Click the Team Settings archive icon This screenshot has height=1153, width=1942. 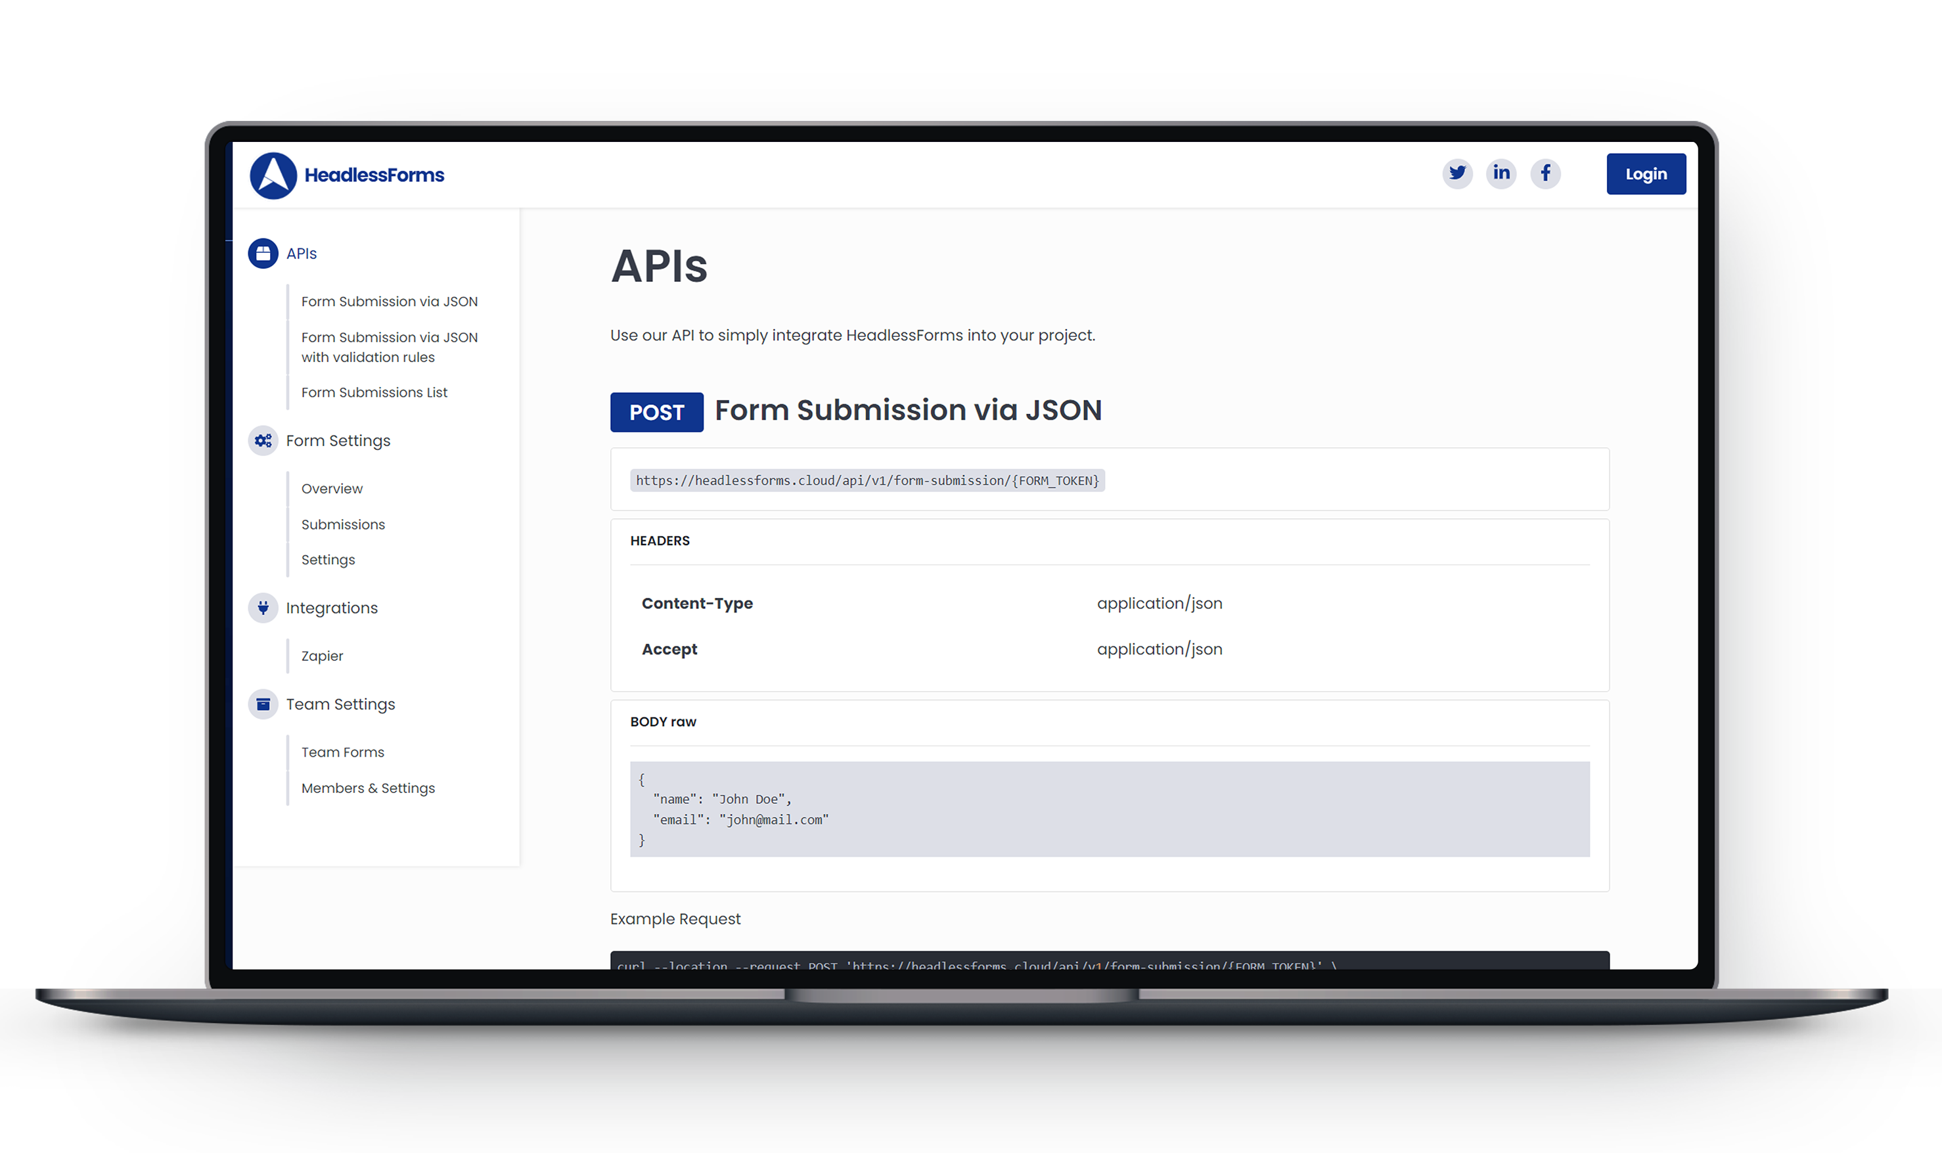(263, 704)
